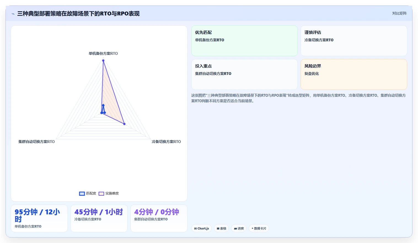Image resolution: width=418 pixels, height=243 pixels.
Task: Click the 冷备切换方案RTO radar axis label
Action: tap(166, 142)
